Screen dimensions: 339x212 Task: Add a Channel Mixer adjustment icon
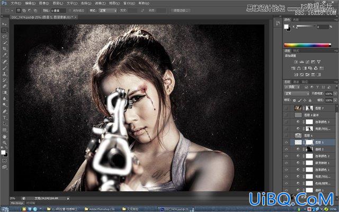(316, 68)
